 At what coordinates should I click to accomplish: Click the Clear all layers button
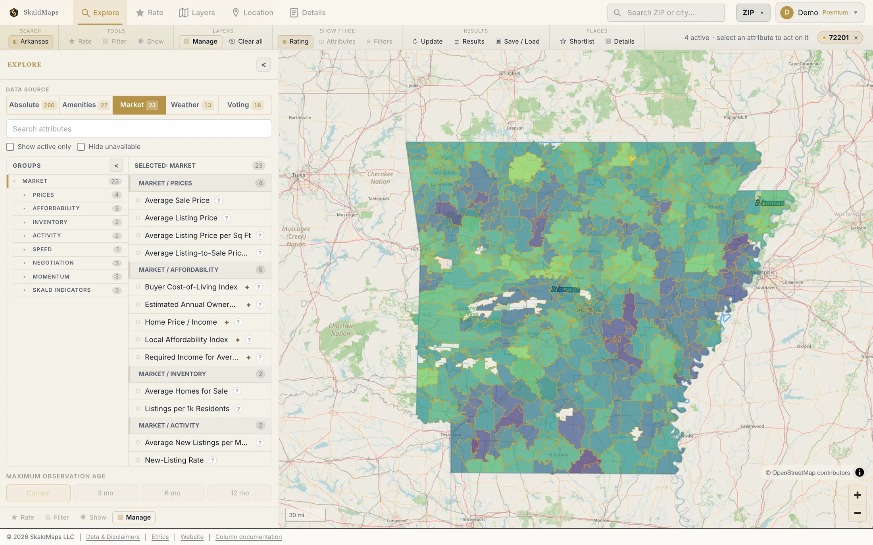click(246, 41)
